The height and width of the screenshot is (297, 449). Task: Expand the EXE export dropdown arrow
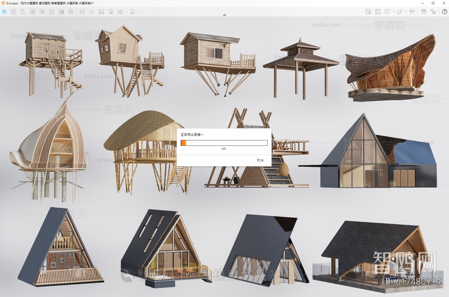point(139,12)
